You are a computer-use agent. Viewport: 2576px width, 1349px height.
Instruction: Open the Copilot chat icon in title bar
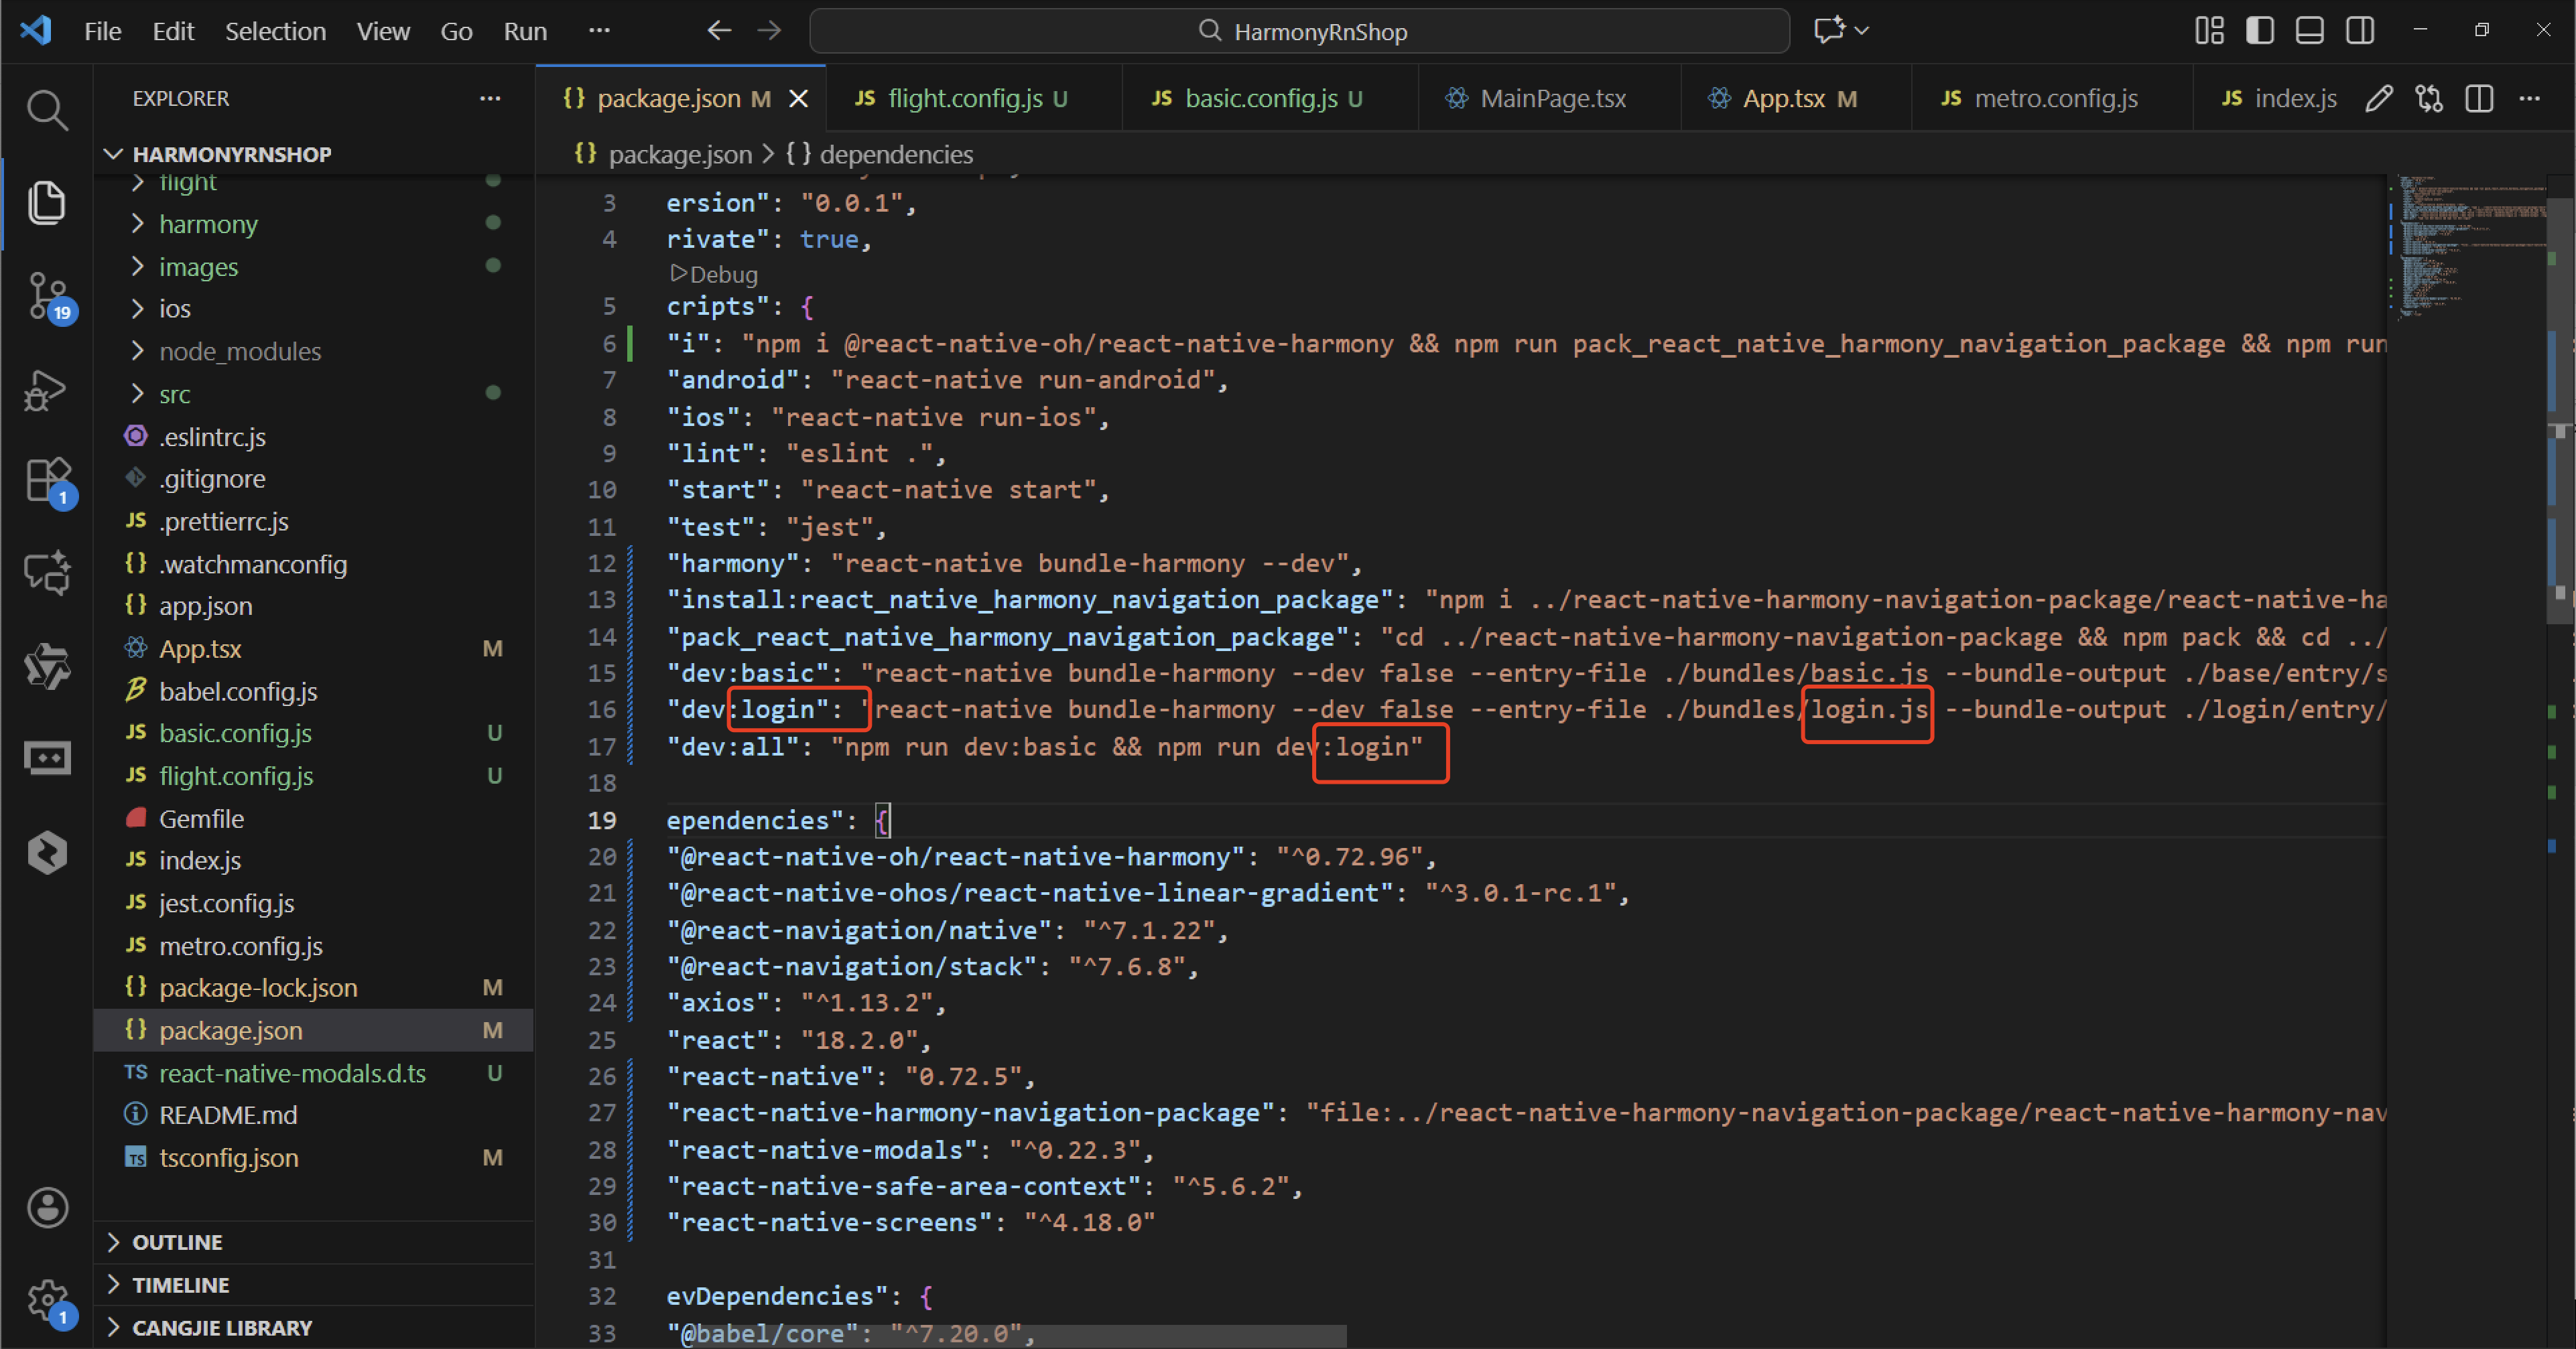[1829, 30]
